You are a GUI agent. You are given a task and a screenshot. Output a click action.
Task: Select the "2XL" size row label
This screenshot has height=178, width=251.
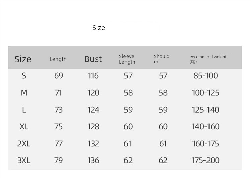24,144
